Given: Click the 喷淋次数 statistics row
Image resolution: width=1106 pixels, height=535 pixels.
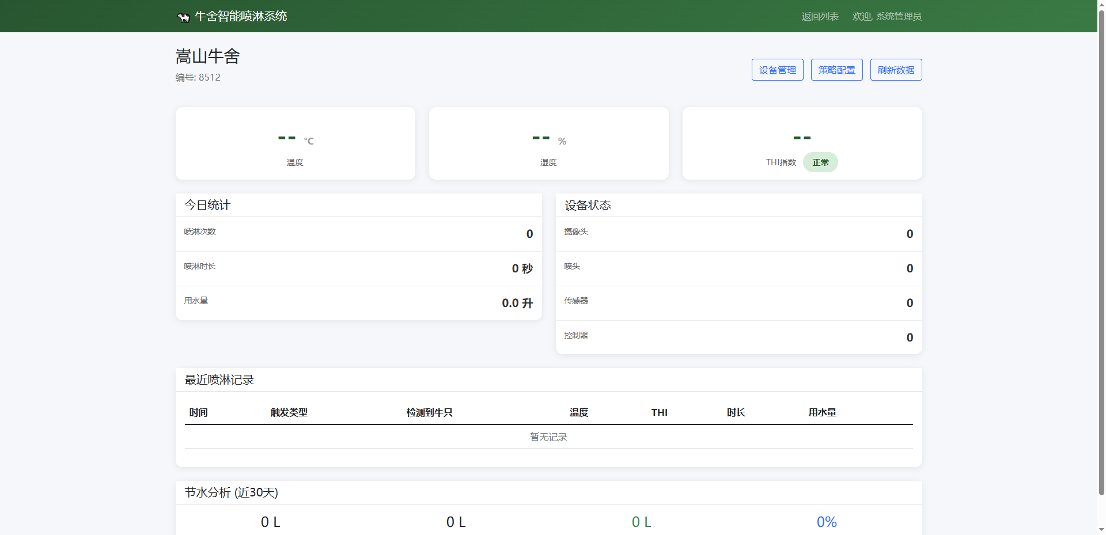Looking at the screenshot, I should [x=358, y=234].
